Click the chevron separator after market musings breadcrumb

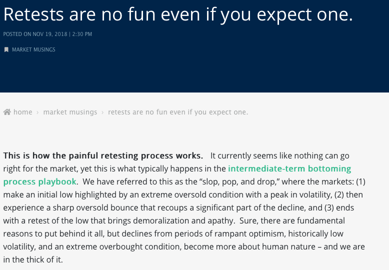coord(102,112)
